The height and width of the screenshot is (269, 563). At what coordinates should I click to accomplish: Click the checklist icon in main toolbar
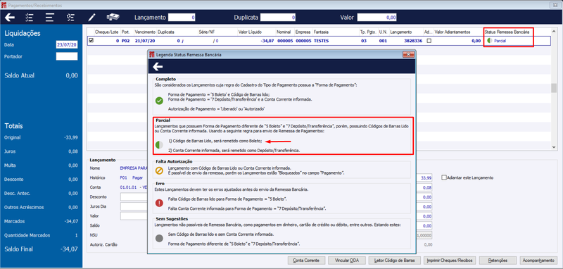click(29, 17)
